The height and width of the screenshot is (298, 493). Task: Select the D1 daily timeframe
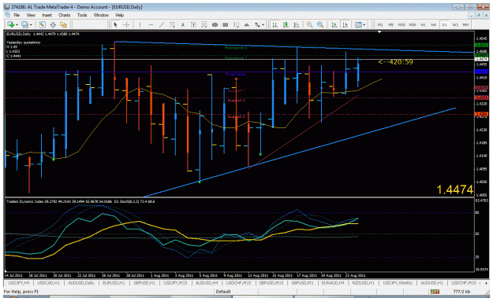(444, 24)
